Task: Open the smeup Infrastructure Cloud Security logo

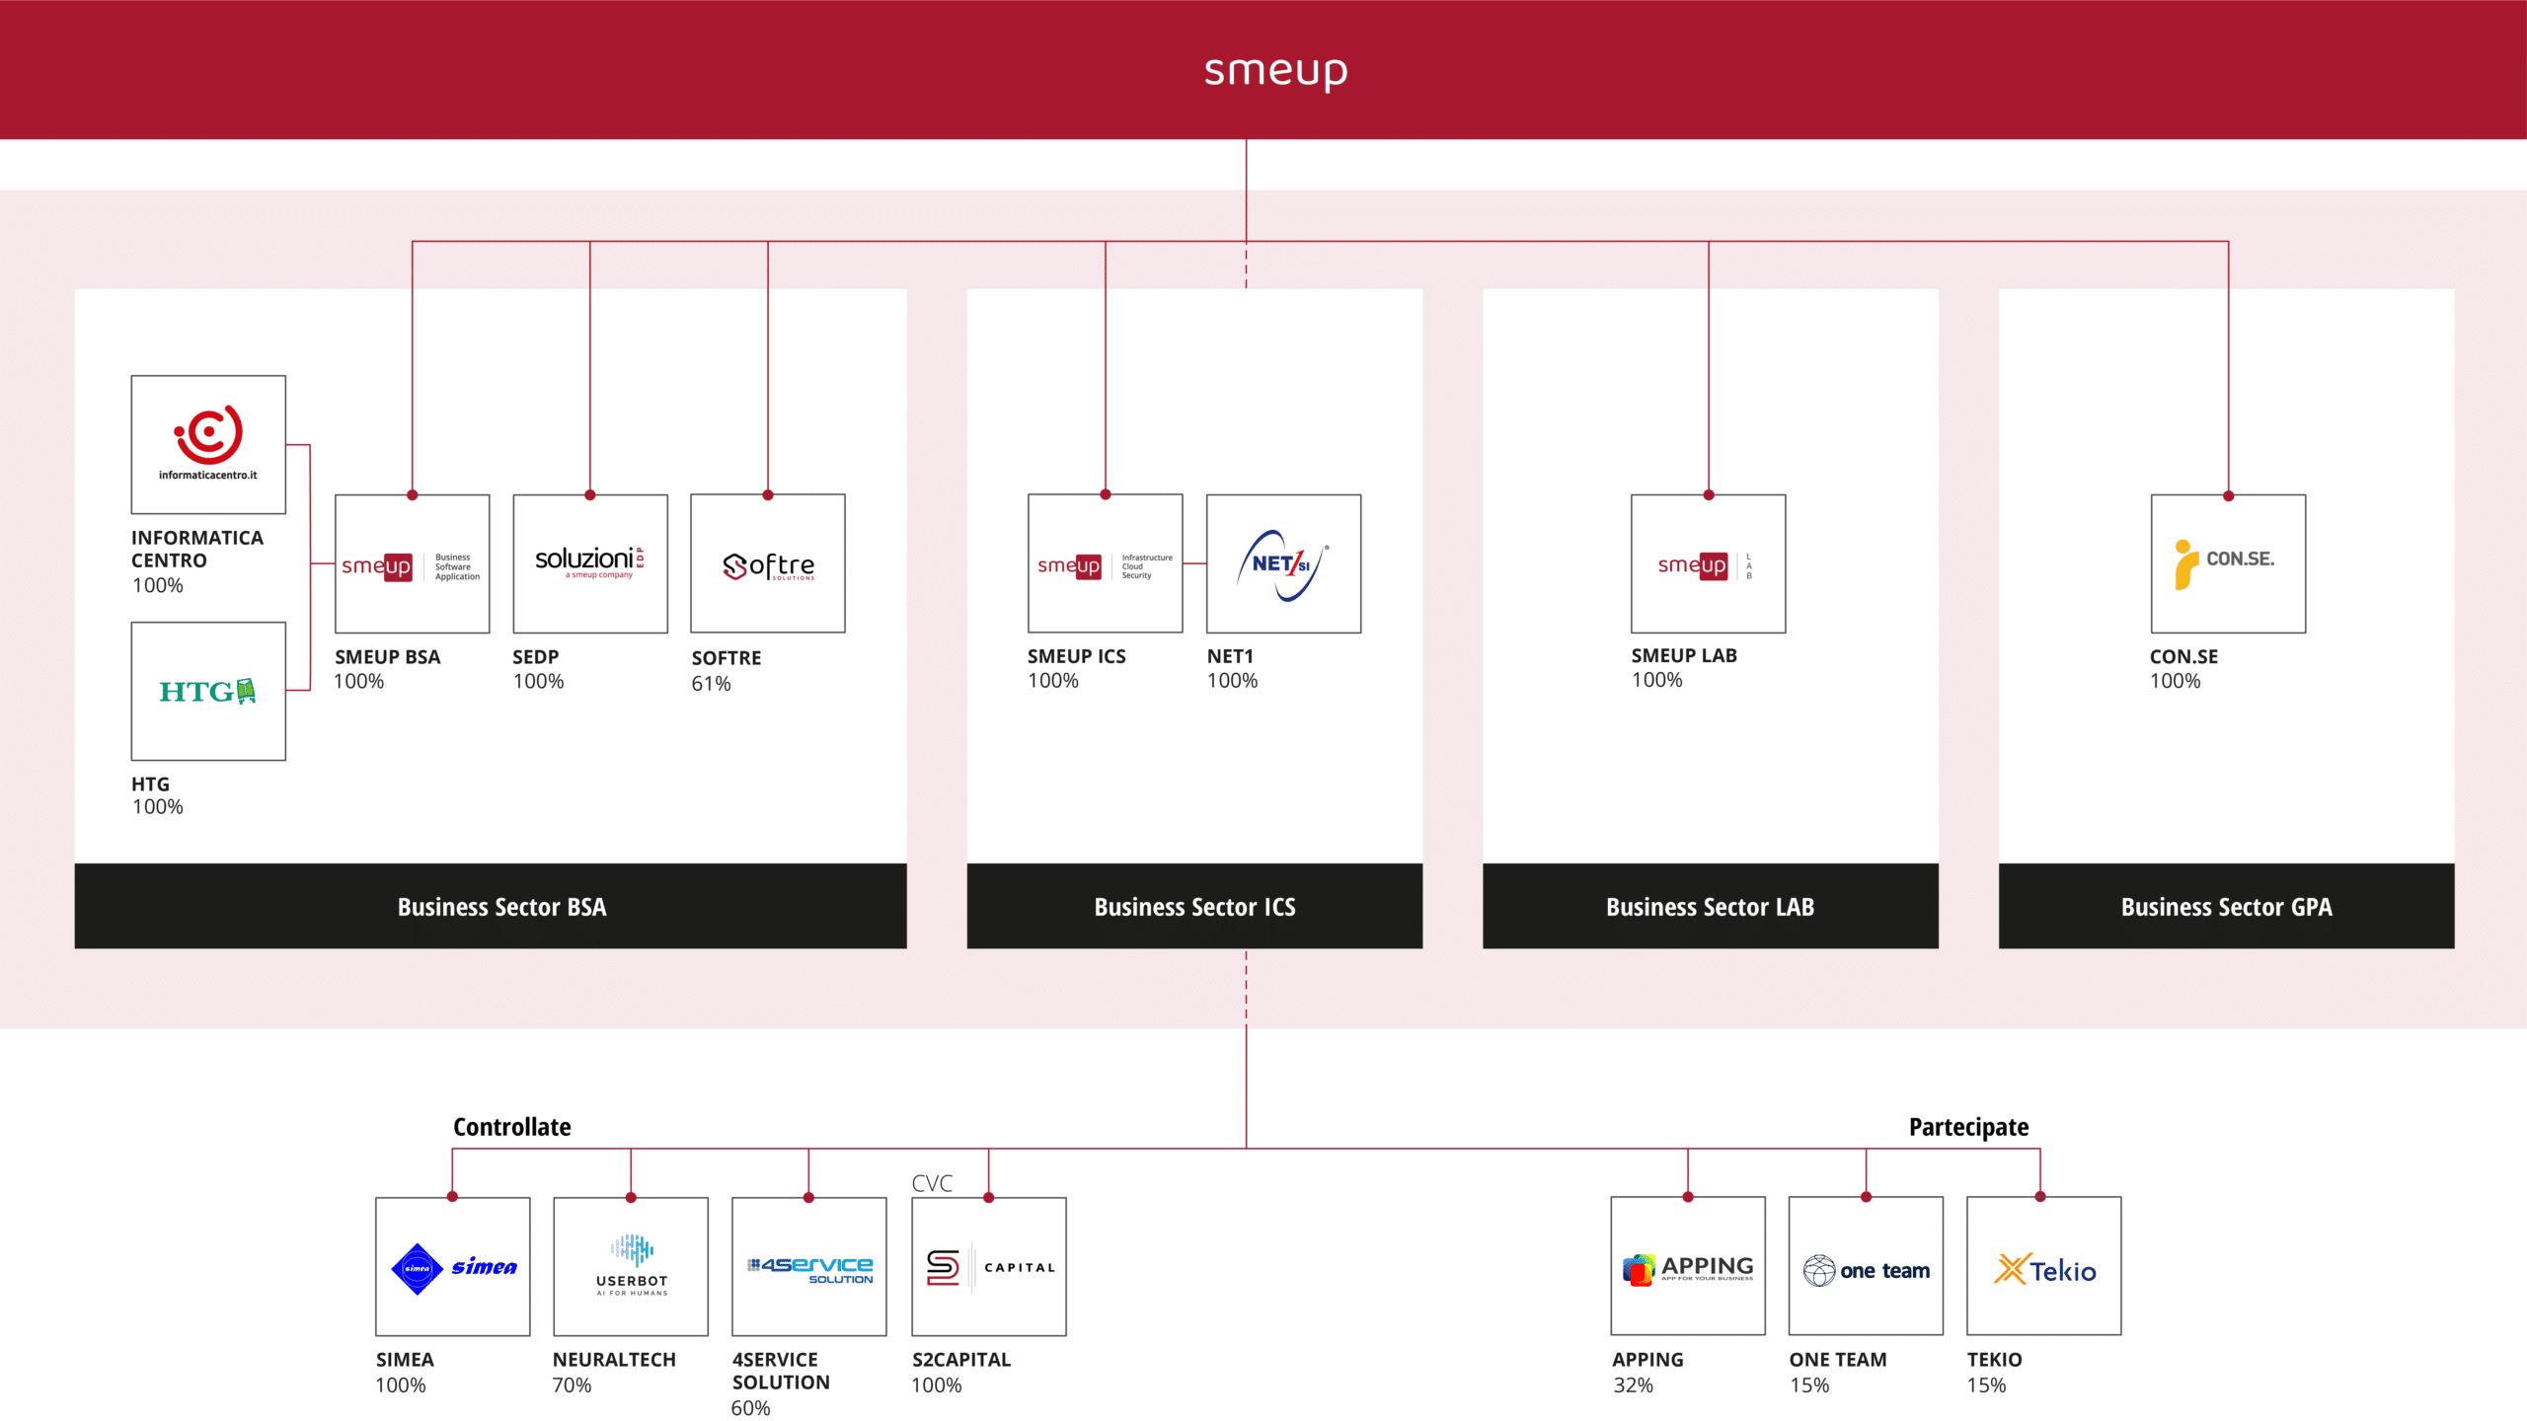Action: 1106,563
